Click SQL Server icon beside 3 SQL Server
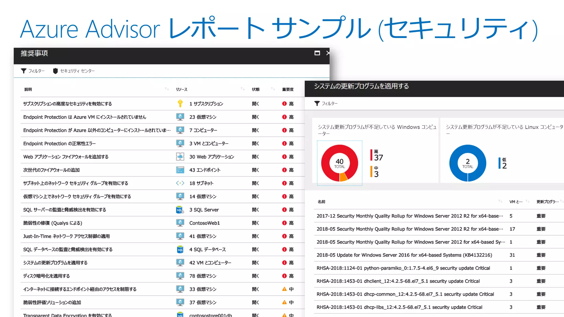The height and width of the screenshot is (317, 564). [180, 210]
